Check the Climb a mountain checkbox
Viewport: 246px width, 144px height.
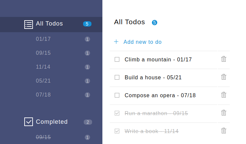117,59
